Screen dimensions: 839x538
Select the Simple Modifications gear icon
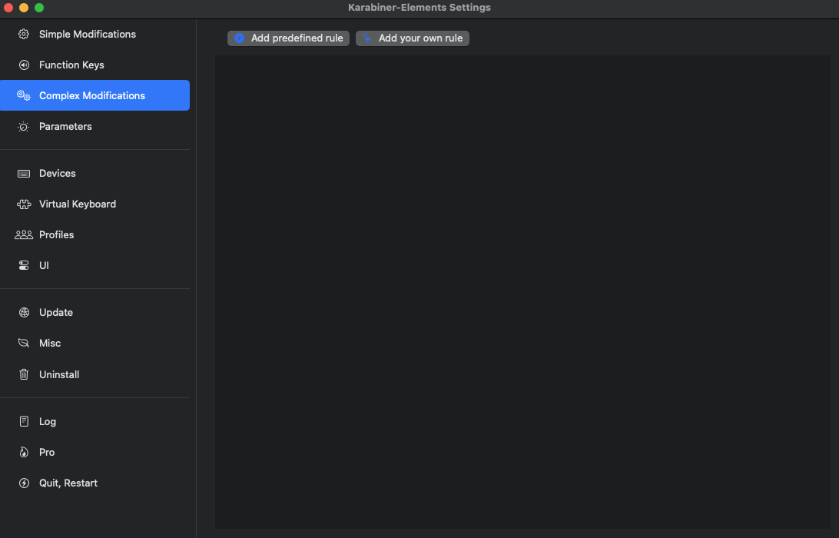pyautogui.click(x=24, y=34)
